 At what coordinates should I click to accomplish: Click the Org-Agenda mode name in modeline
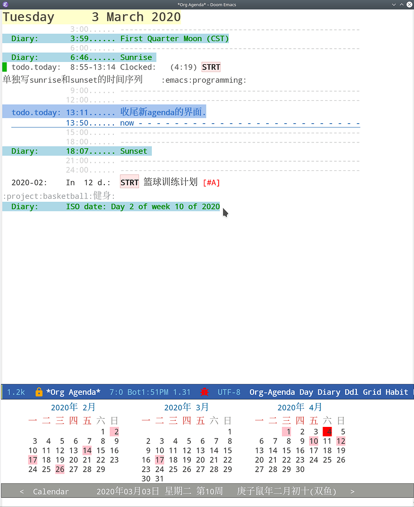tap(272, 391)
